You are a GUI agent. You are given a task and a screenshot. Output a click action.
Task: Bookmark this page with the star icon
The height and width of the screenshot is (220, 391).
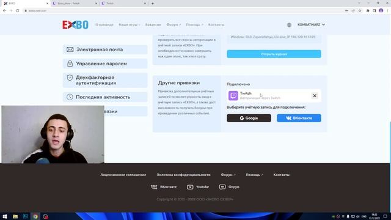[x=360, y=11]
